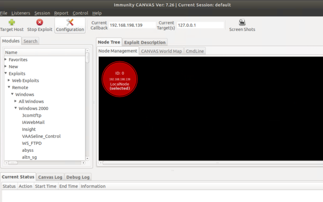Click the green plus Target Host icon

pos(12,22)
